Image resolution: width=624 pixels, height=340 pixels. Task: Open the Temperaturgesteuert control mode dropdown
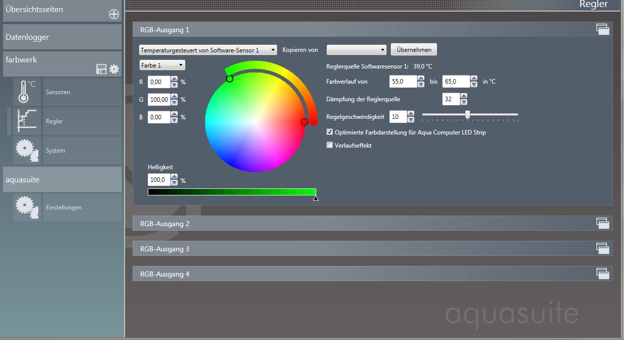click(x=208, y=50)
